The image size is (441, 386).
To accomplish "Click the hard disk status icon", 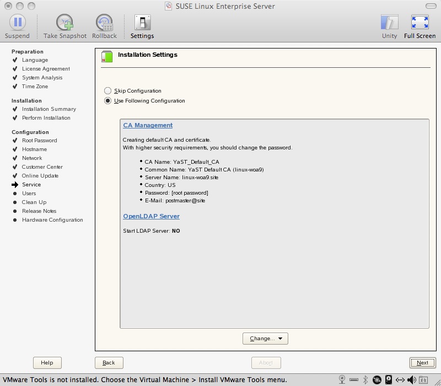I will [389, 380].
